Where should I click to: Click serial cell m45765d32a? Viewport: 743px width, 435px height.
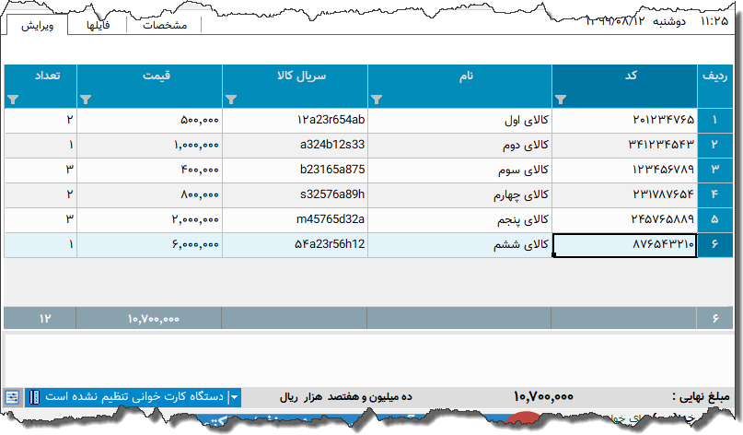tap(295, 219)
